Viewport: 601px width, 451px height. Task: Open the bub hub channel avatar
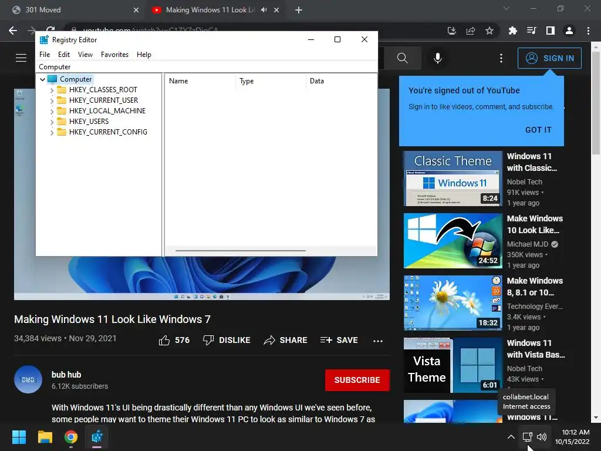28,379
